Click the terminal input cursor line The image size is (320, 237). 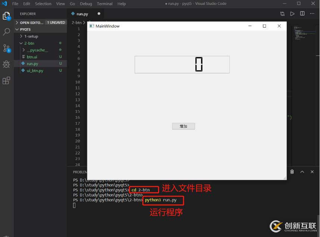74,205
